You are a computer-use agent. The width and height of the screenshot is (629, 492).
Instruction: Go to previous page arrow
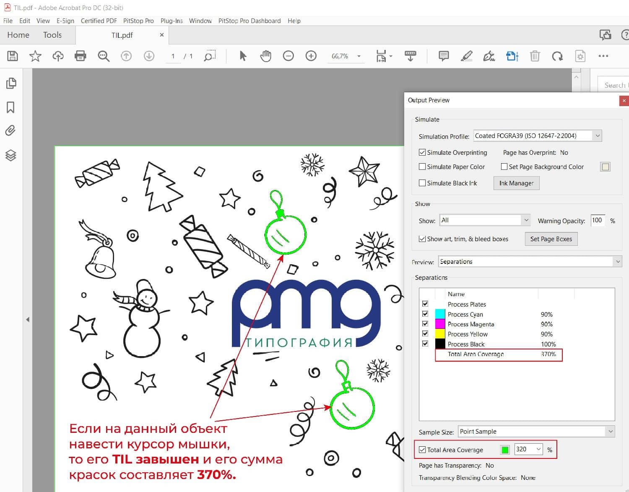(x=126, y=56)
